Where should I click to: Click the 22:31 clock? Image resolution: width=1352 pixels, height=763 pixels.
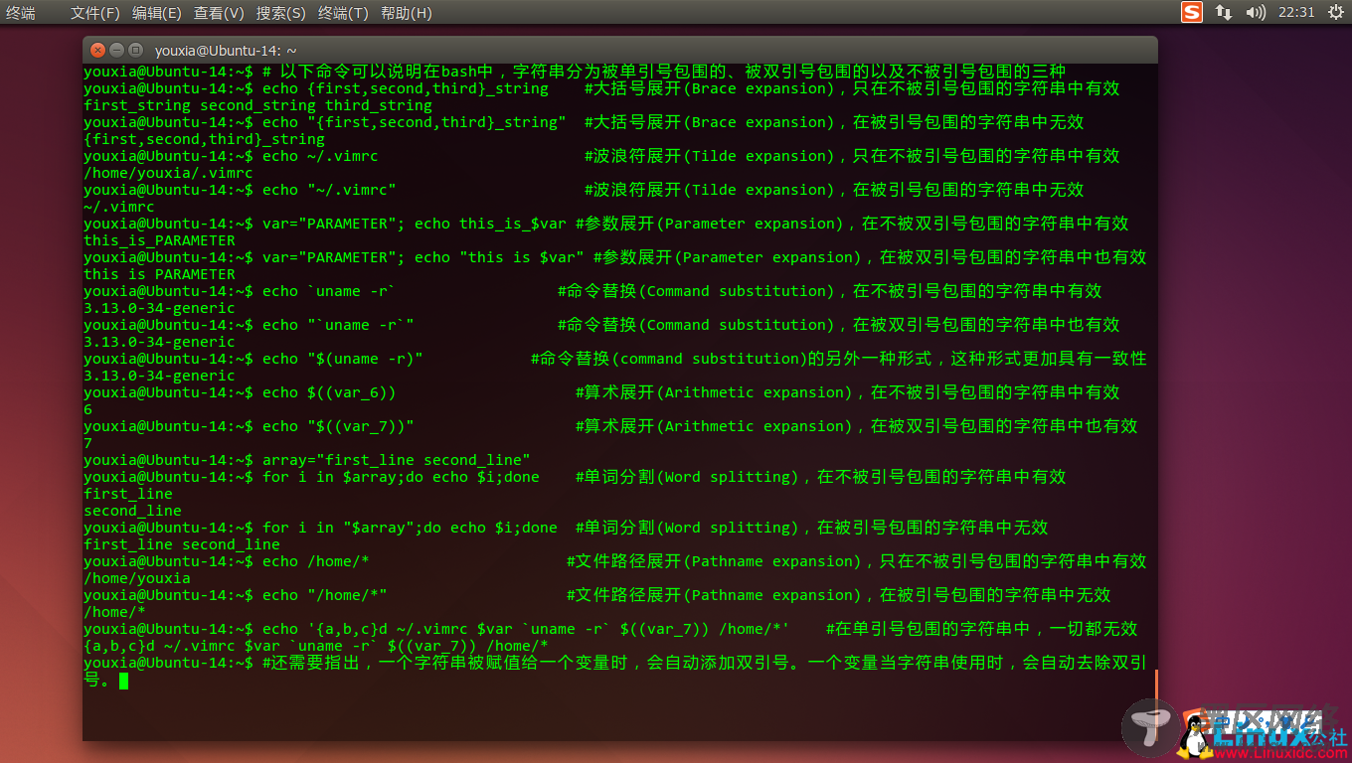pyautogui.click(x=1296, y=12)
